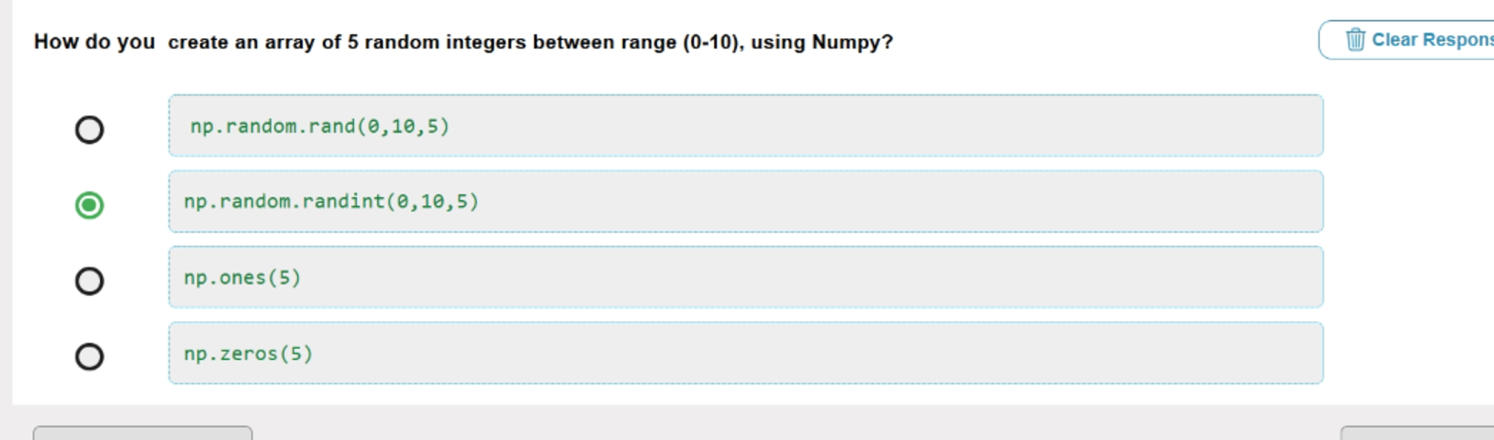Click the partially visible bottom-left button

143,433
